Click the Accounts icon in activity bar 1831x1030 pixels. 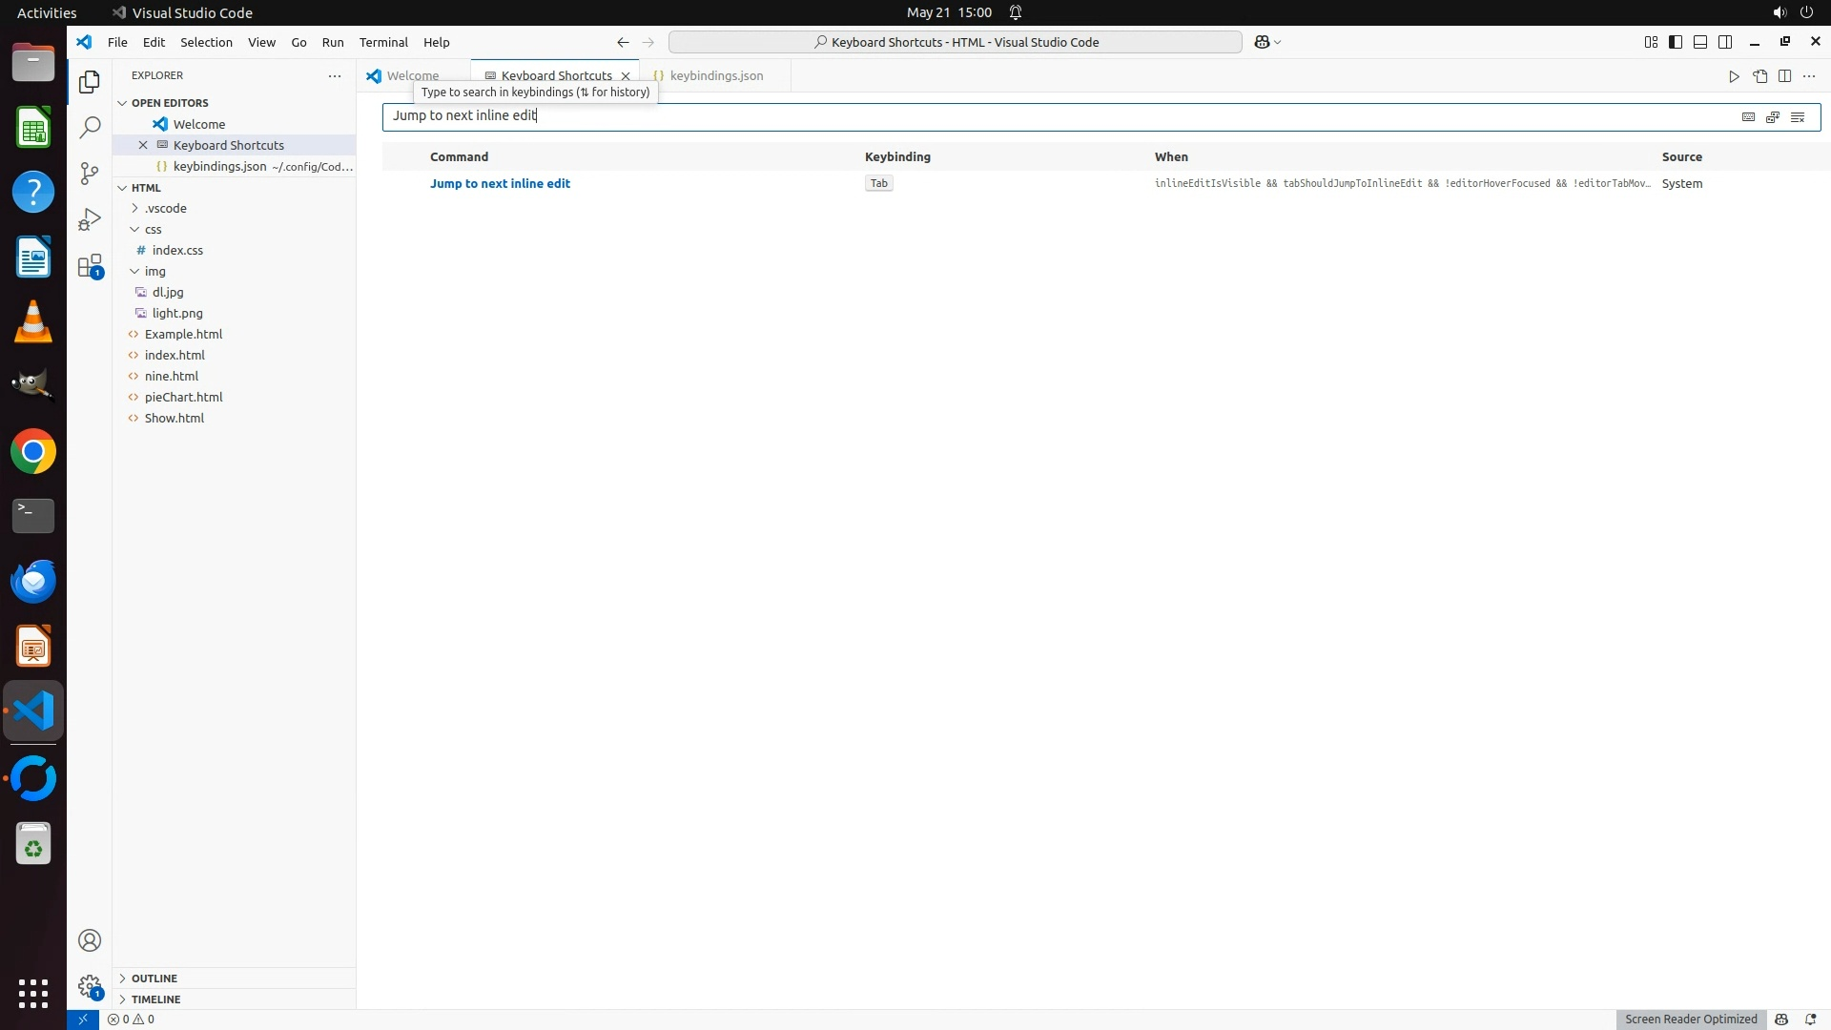pos(90,940)
